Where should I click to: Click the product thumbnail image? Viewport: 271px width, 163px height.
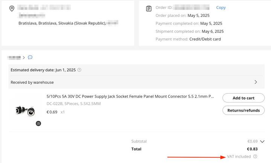tap(25, 110)
